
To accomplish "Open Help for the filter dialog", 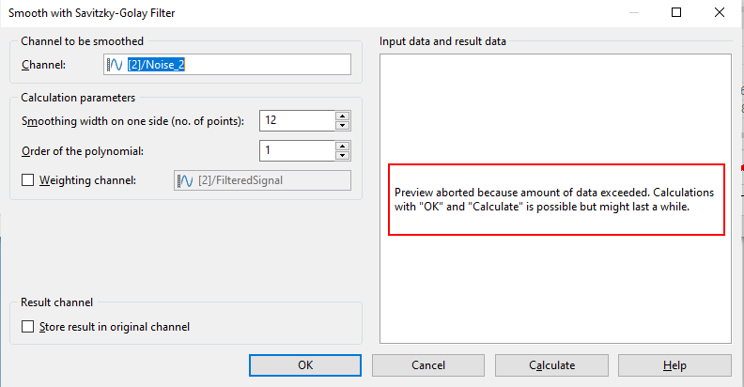I will [x=674, y=365].
